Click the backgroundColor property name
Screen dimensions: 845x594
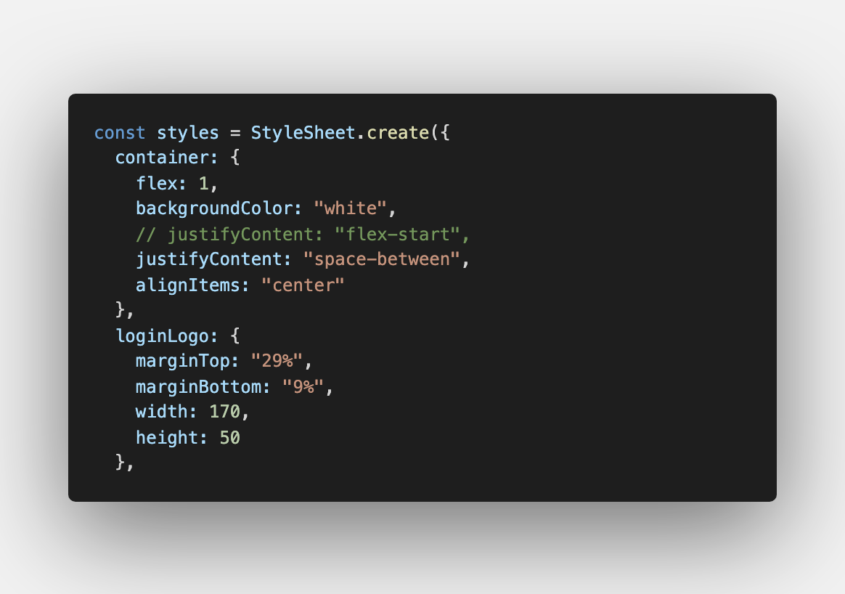click(x=214, y=208)
